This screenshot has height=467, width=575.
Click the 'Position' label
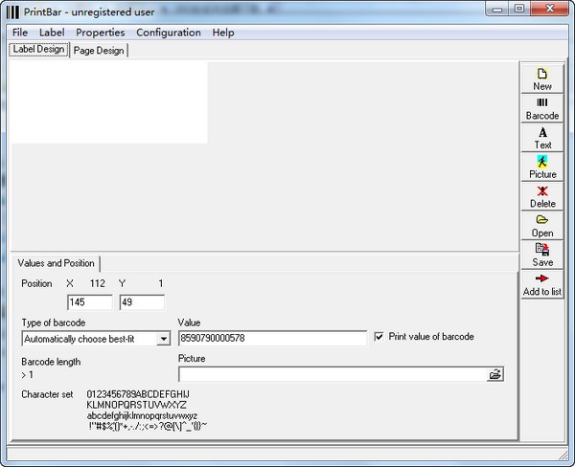[36, 284]
